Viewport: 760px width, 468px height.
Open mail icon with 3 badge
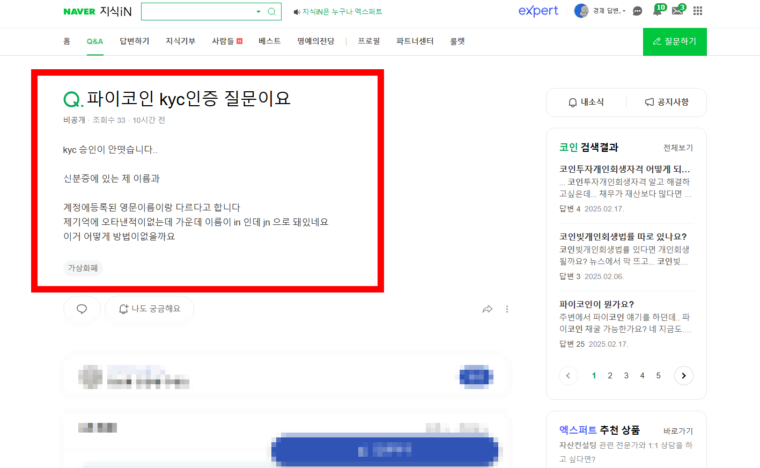tap(678, 10)
